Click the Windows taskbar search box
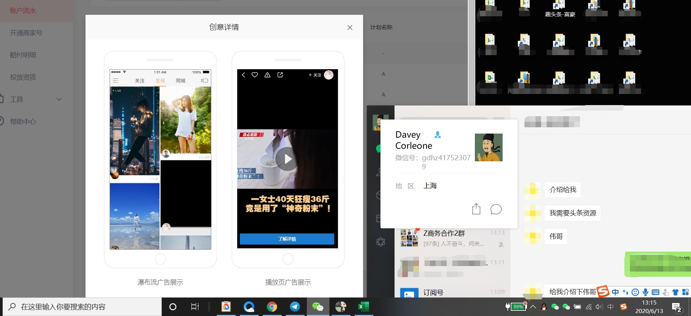 [x=82, y=307]
